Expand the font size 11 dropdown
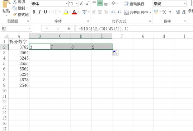193x131 pixels. coord(76,4)
